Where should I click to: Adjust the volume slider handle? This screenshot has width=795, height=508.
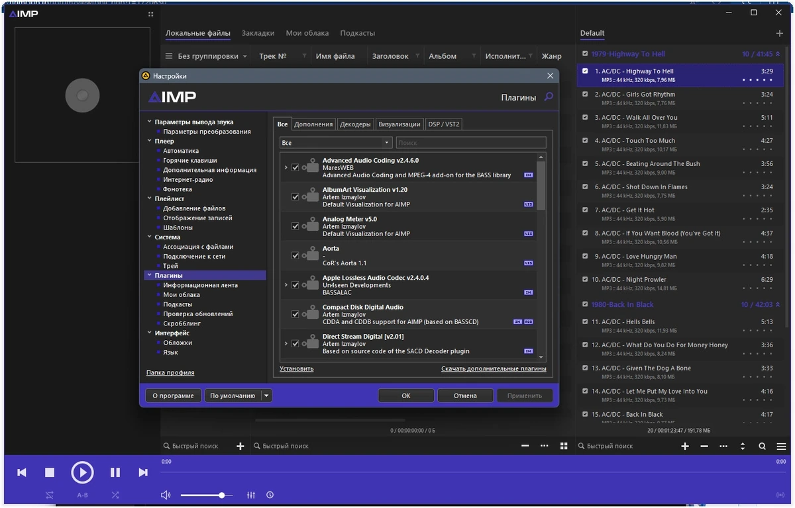pyautogui.click(x=222, y=495)
